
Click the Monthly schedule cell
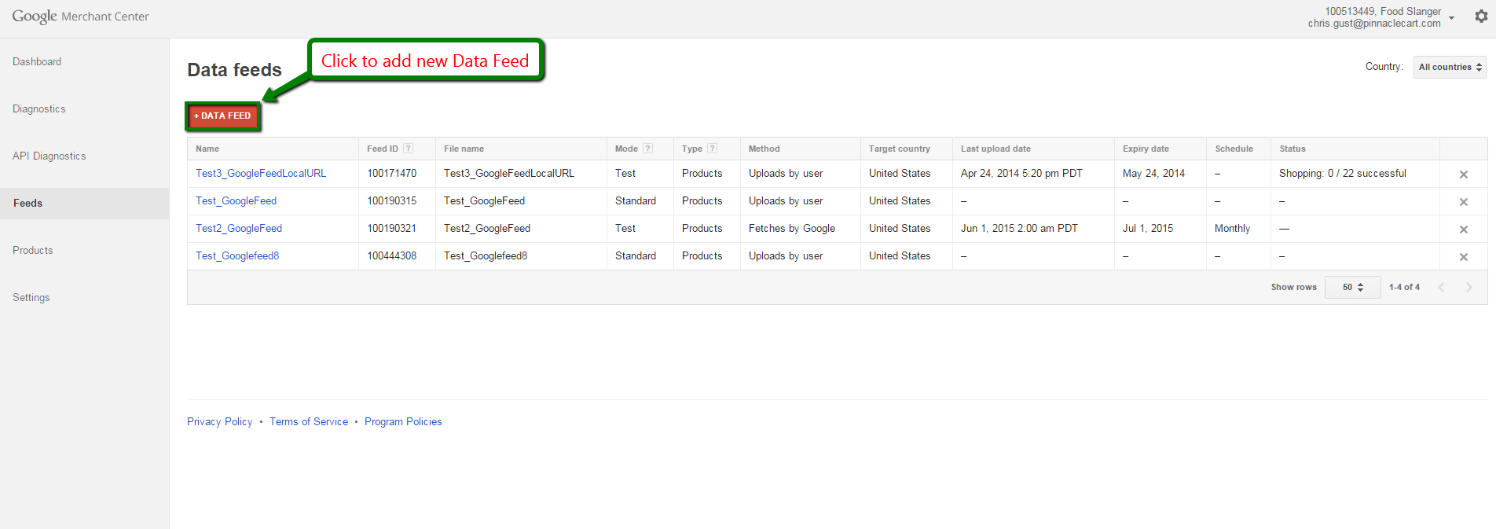[1232, 228]
